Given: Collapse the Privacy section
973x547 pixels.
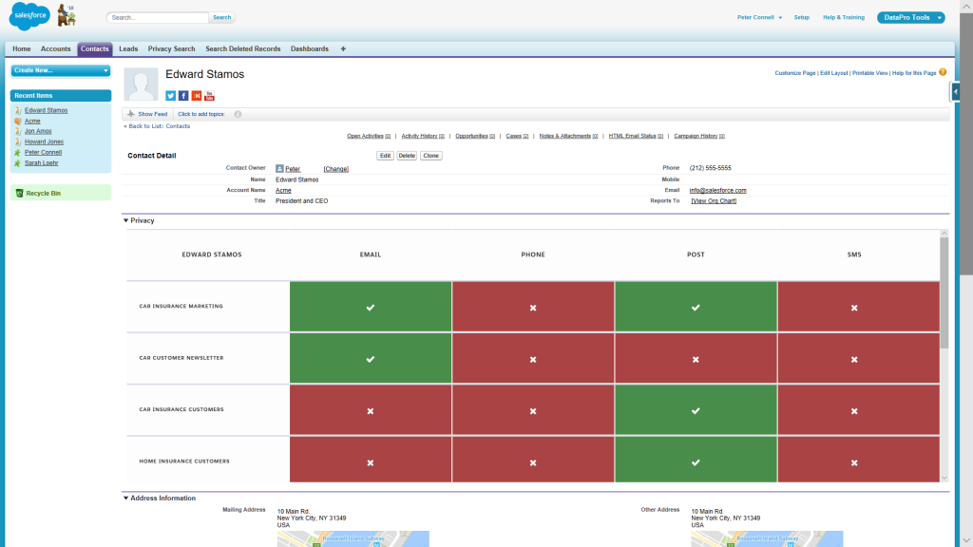Looking at the screenshot, I should point(126,220).
